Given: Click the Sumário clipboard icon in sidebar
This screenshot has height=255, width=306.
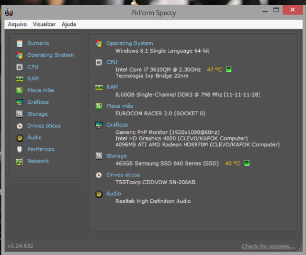Looking at the screenshot, I should [20, 43].
